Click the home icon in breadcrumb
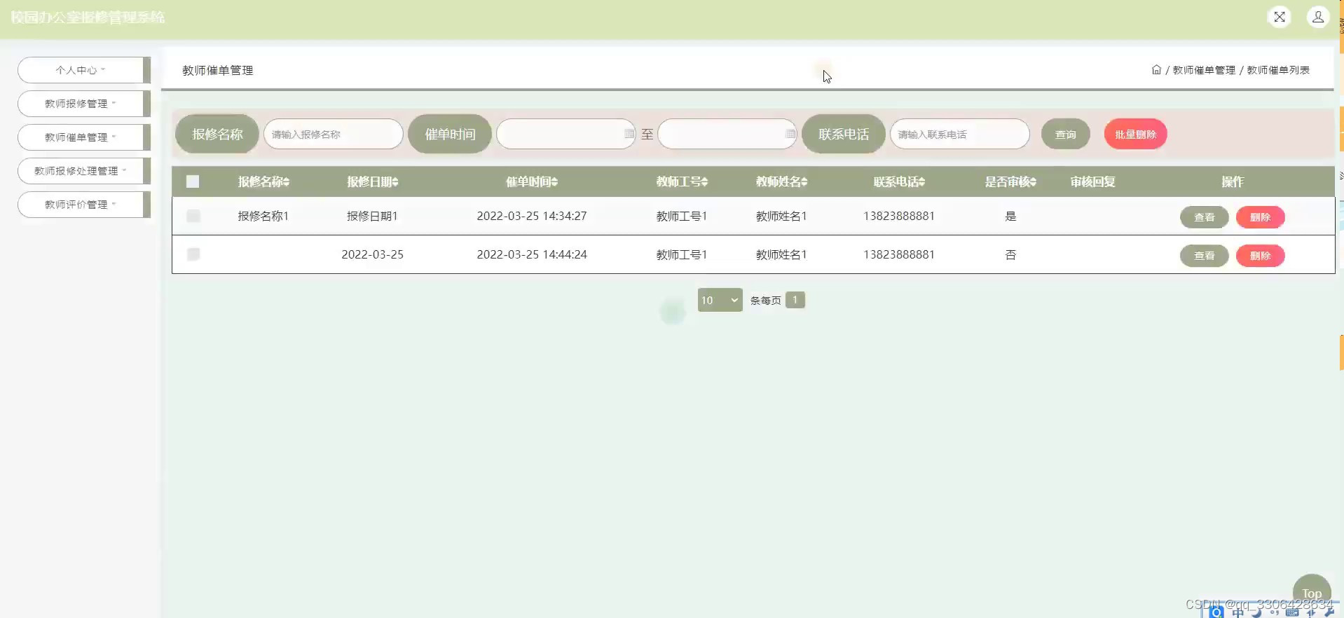This screenshot has width=1344, height=618. click(1156, 70)
